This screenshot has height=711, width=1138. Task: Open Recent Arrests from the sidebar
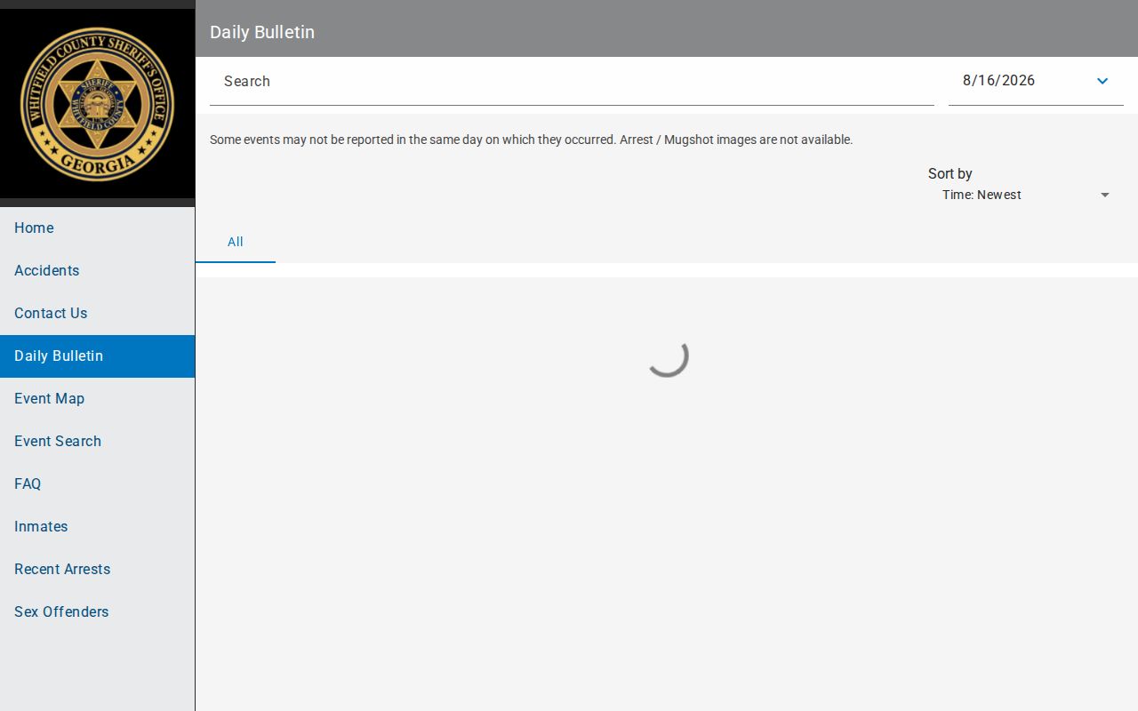click(x=97, y=570)
